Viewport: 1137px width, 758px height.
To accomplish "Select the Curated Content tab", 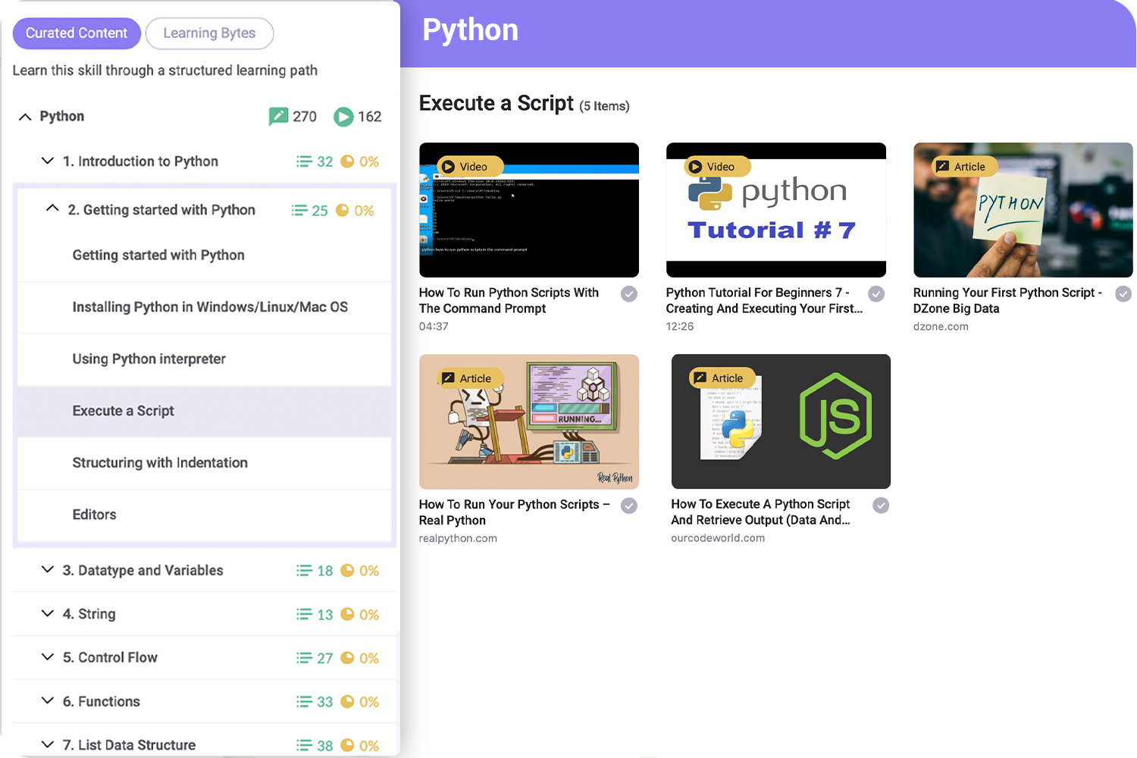I will (x=77, y=33).
